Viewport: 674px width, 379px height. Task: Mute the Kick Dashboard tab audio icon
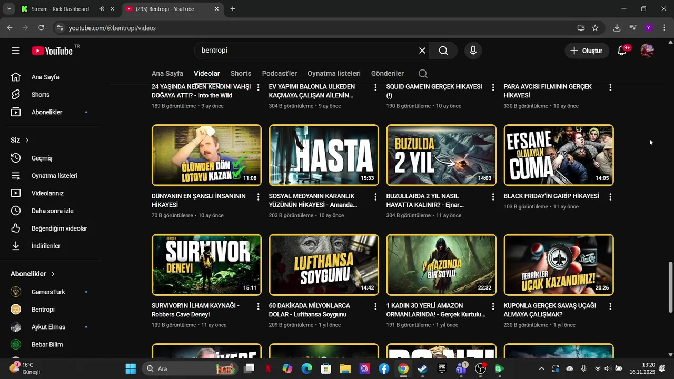102,9
